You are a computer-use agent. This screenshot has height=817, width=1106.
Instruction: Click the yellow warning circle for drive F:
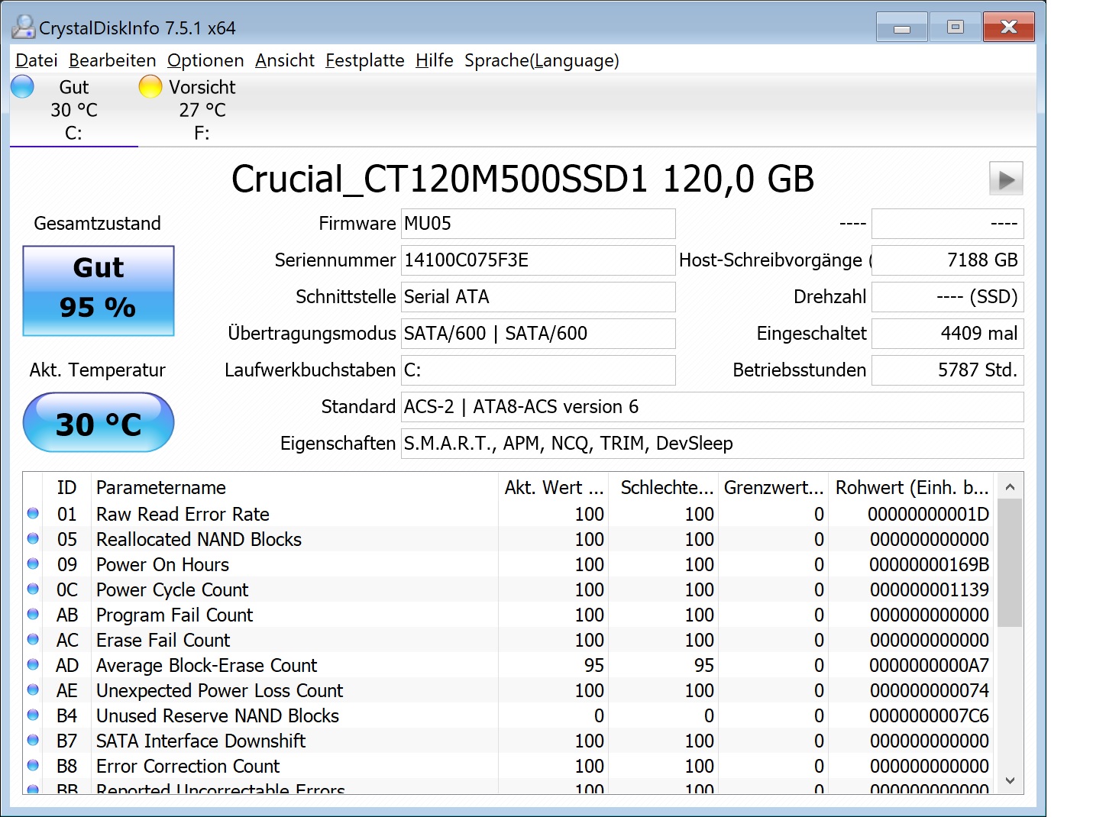pos(150,86)
